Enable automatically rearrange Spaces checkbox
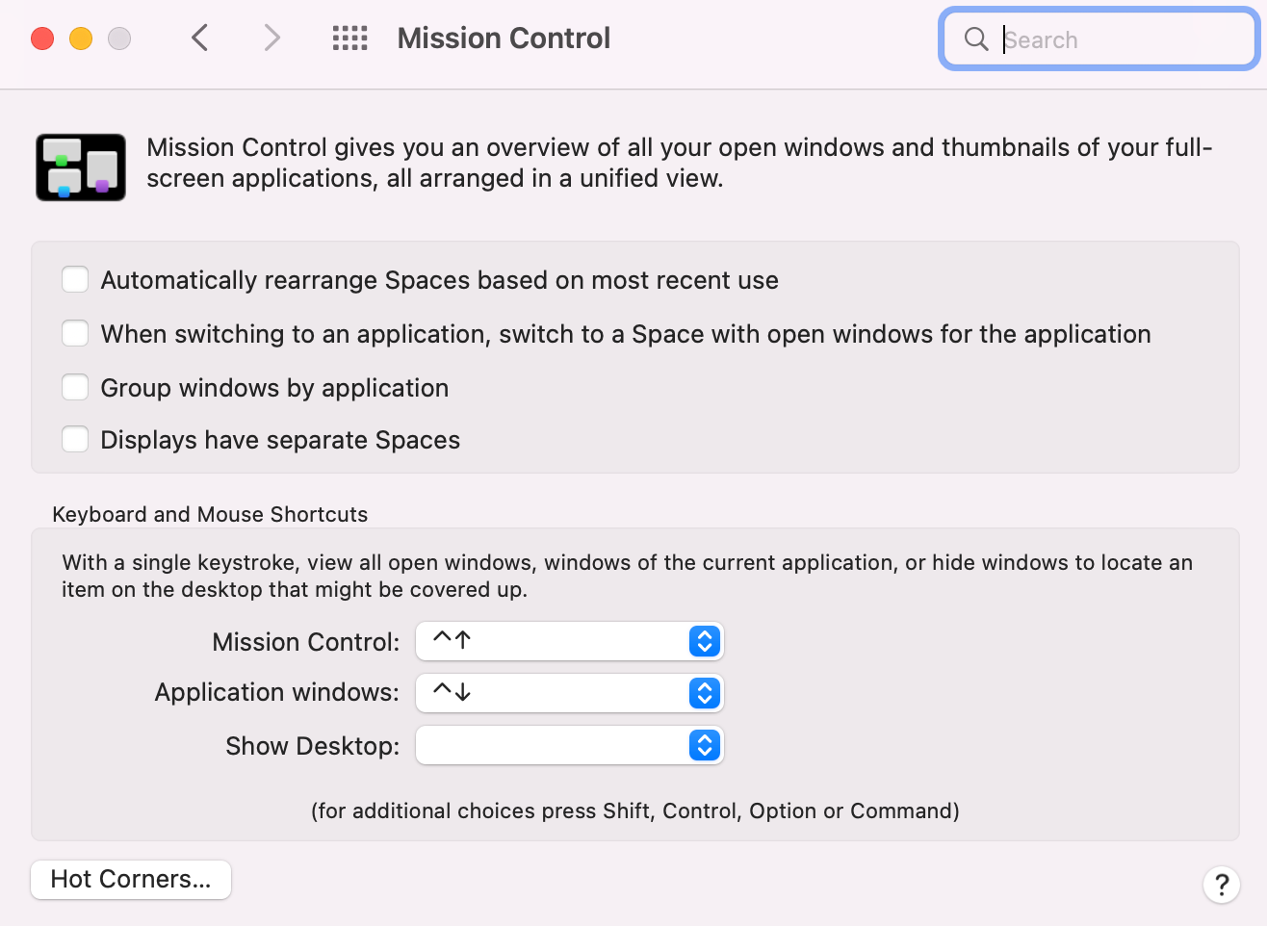1267x926 pixels. click(75, 280)
